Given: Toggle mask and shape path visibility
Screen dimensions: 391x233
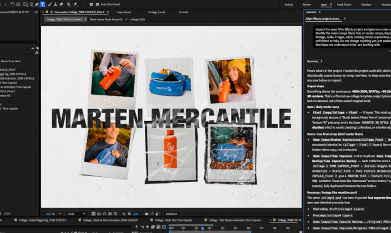Looking at the screenshot, I should [x=104, y=214].
